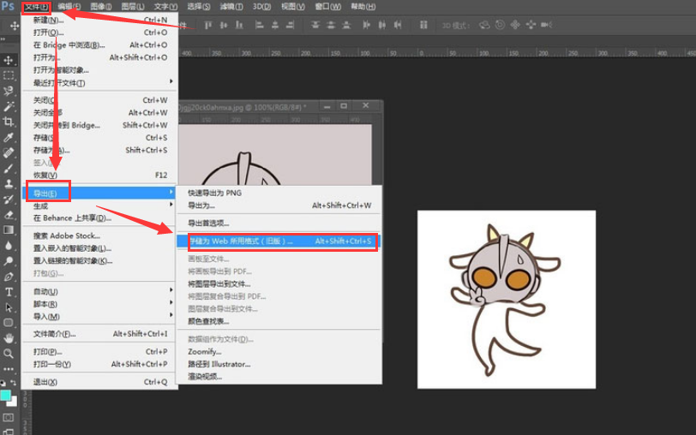Reset to default foreground/background colors
This screenshot has height=435, width=696.
pyautogui.click(x=3, y=383)
